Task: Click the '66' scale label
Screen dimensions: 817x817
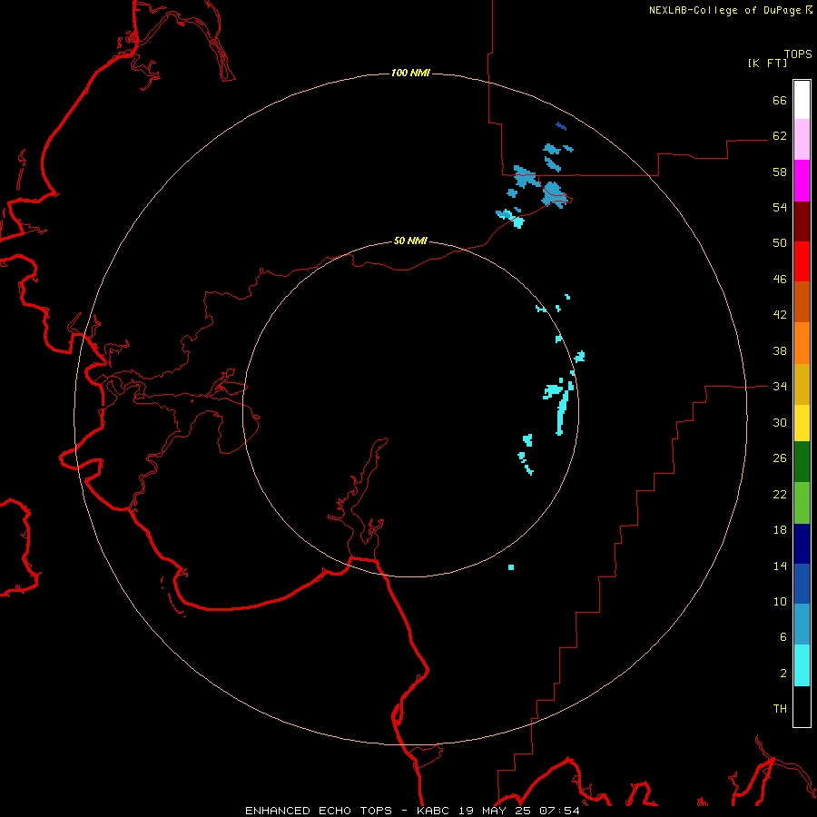Action: click(780, 100)
